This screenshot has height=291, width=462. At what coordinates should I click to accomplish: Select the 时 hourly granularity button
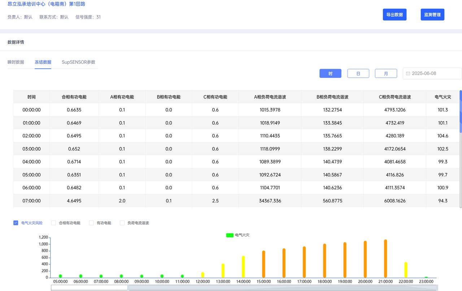330,73
